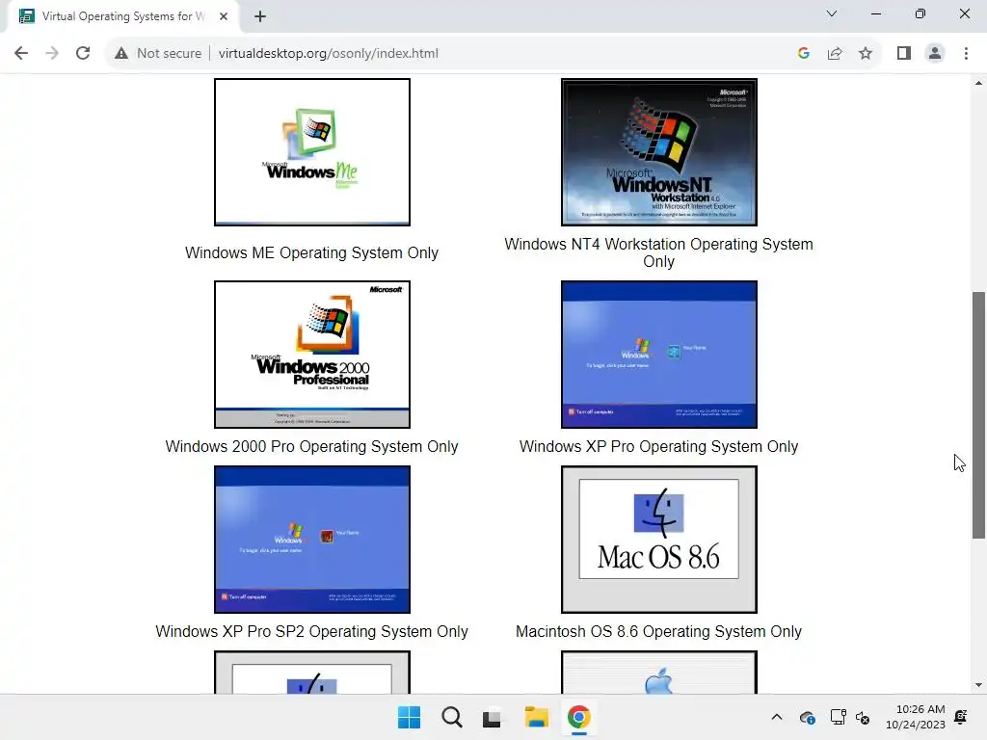Click Windows 2000 Pro Operating System link
Viewport: 987px width, 740px height.
pos(311,447)
